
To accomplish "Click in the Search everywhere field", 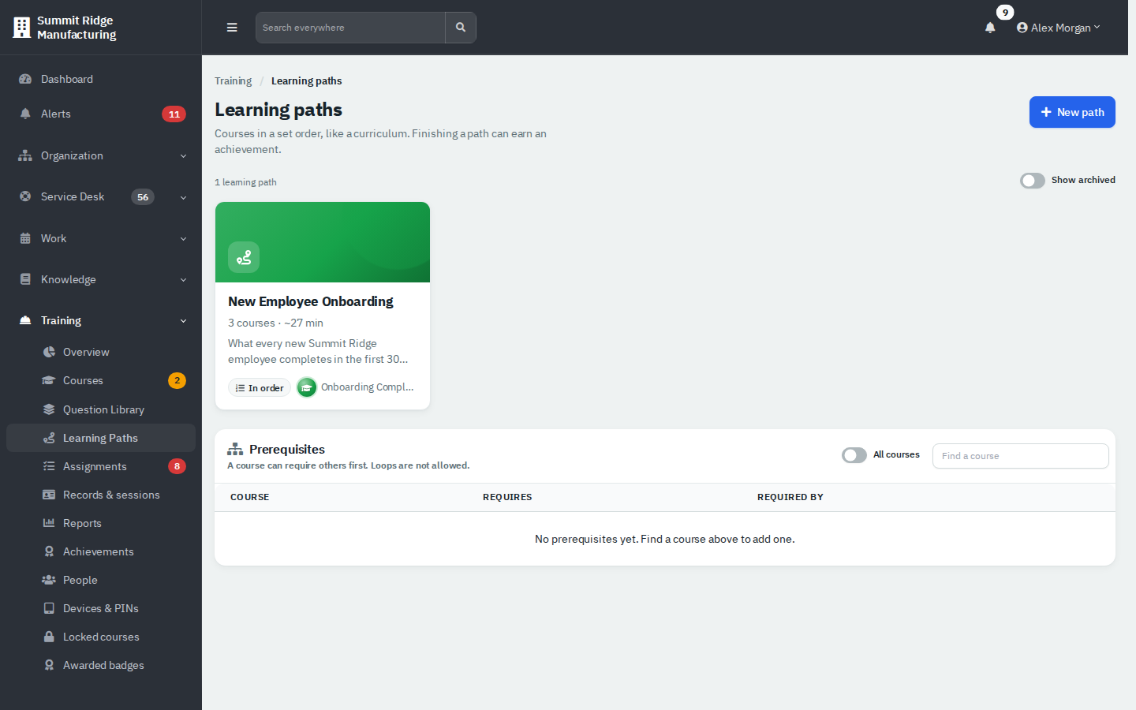I will [350, 28].
